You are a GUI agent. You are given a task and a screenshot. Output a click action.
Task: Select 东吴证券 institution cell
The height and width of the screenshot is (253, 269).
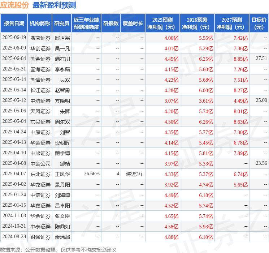40,122
